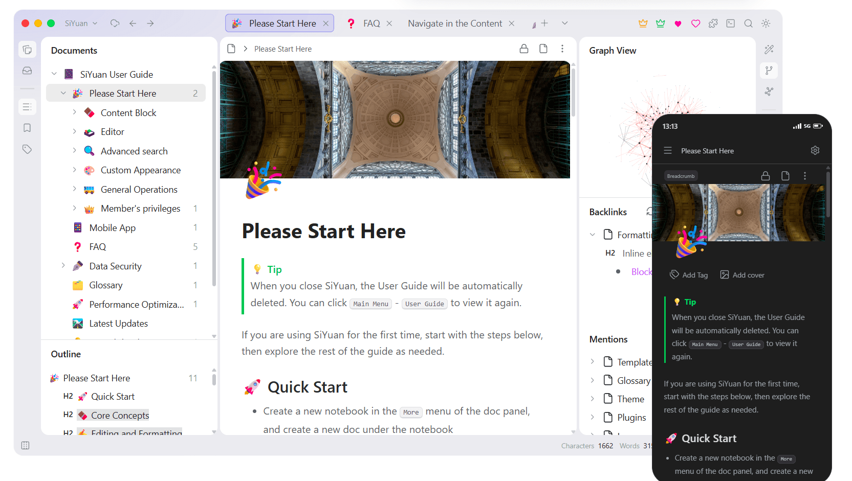Open the Documents file tree dock icon

(x=27, y=50)
